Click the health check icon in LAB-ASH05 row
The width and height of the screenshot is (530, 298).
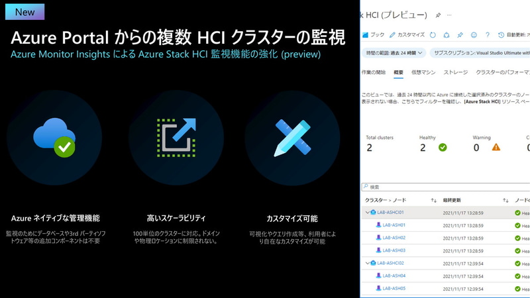(517, 289)
